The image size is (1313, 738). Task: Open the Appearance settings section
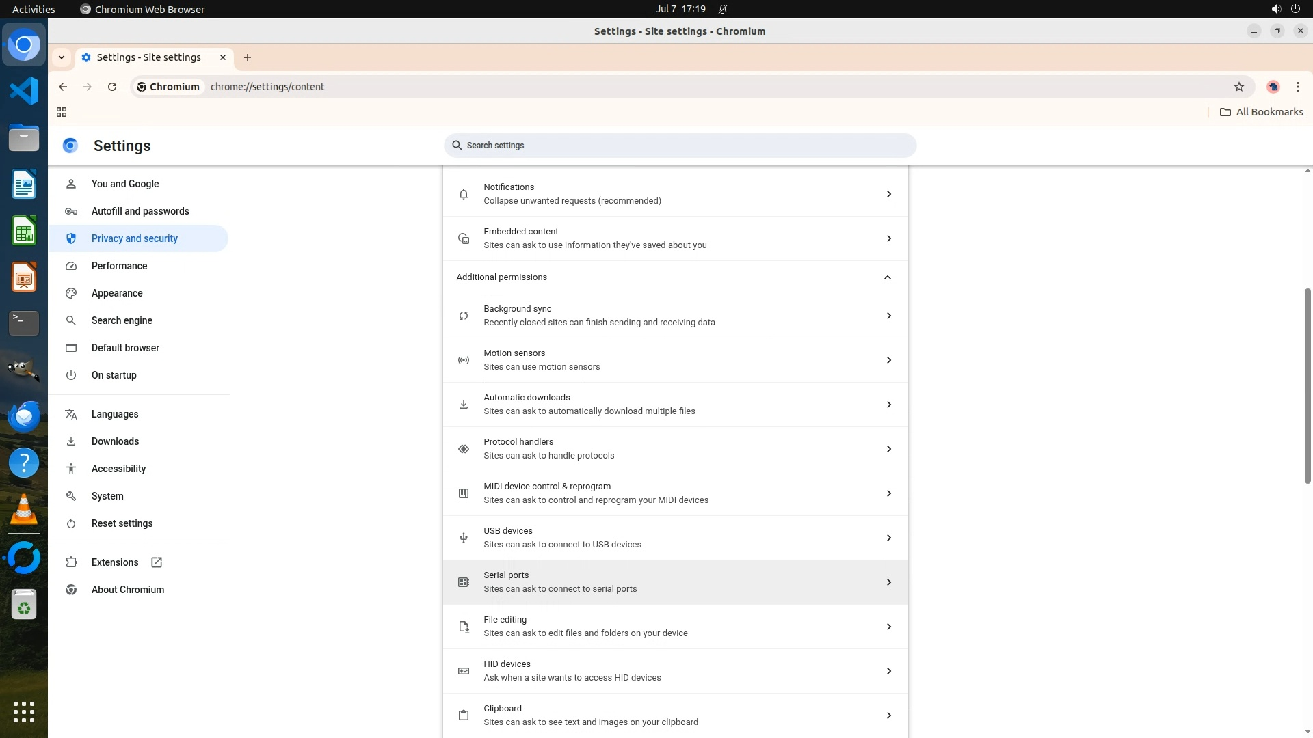click(117, 293)
